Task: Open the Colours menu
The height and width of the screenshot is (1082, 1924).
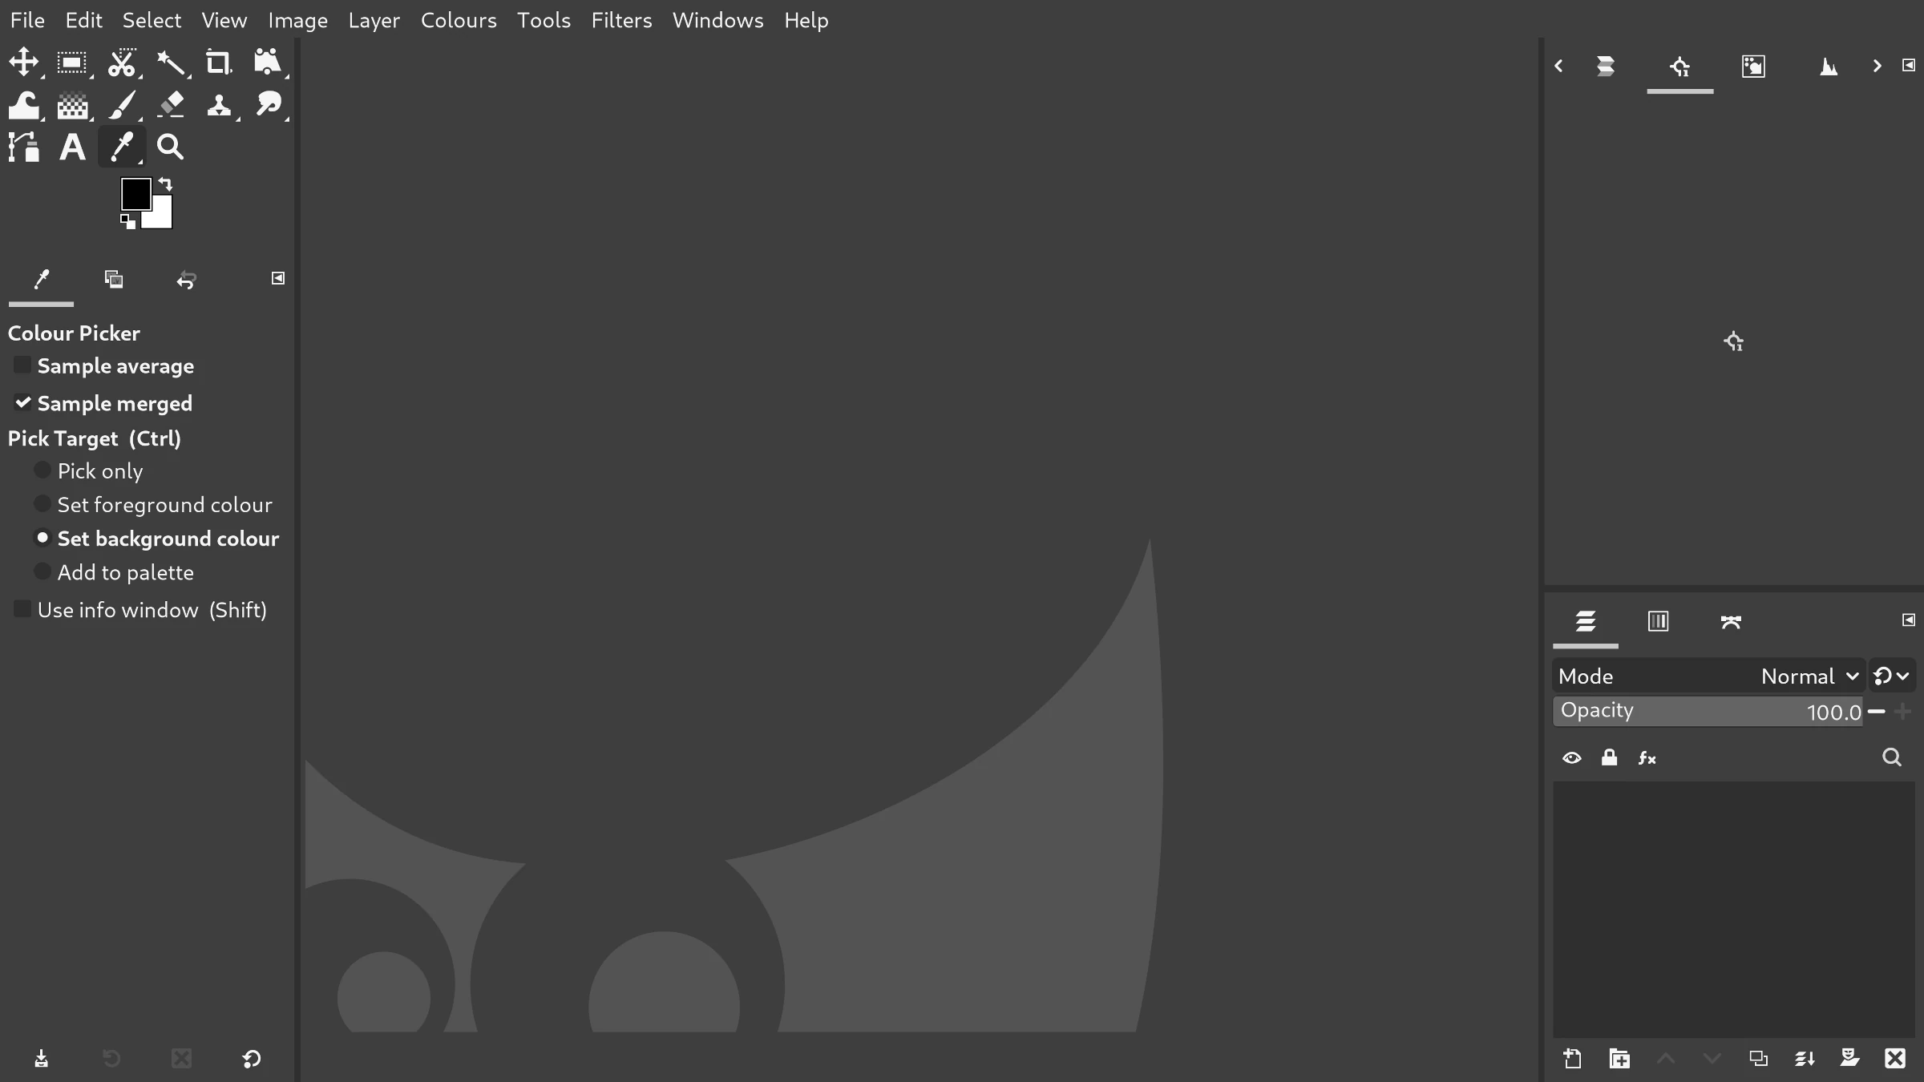Action: (x=458, y=20)
